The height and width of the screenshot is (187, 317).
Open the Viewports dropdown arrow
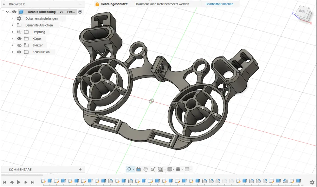[x=191, y=169]
